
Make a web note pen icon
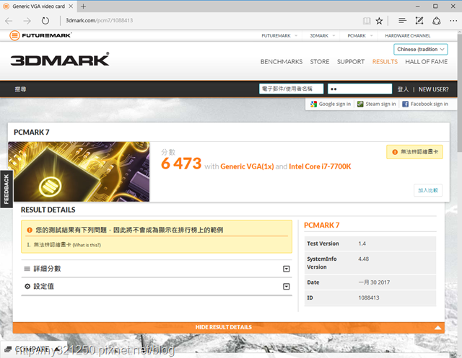(x=419, y=21)
